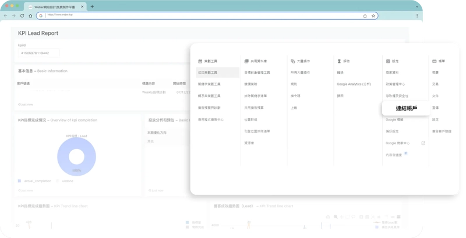Click the 帳單 credit card icon
Image resolution: width=466 pixels, height=238 pixels.
click(x=434, y=61)
